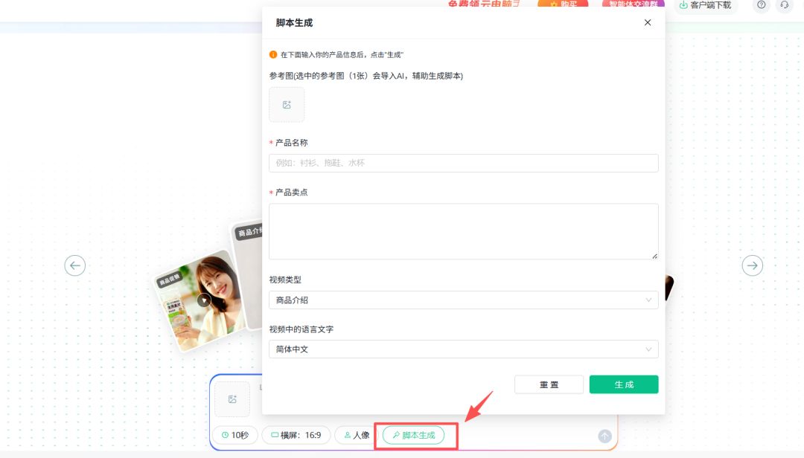Play the 商品促销 sample video thumbnail

coord(204,300)
